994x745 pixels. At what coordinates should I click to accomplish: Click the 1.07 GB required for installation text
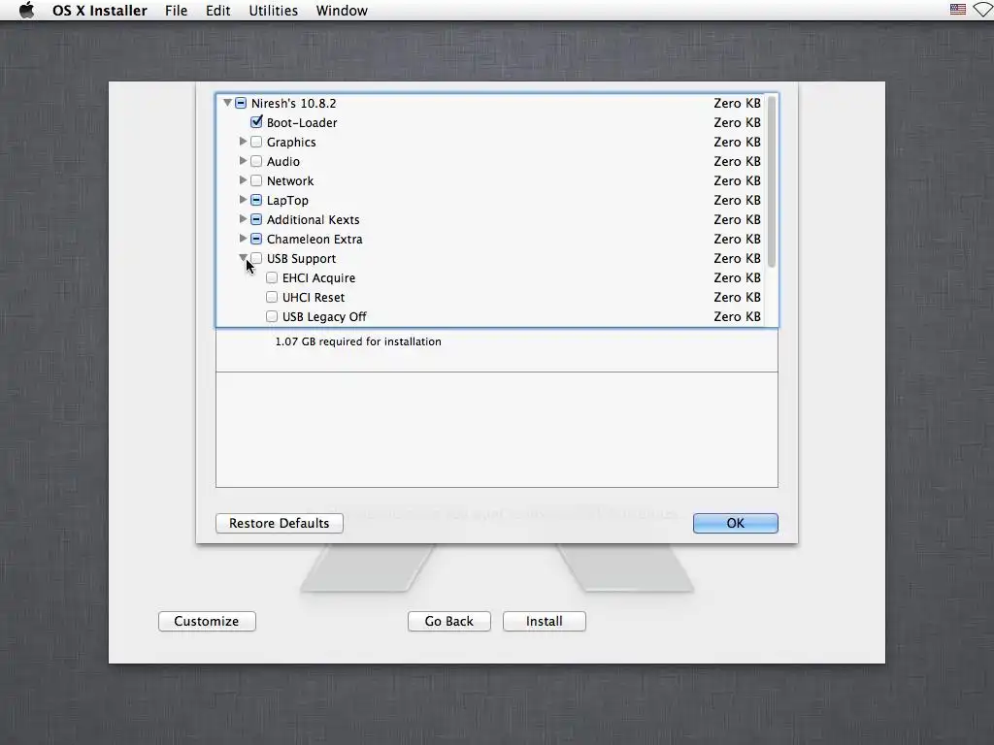[358, 341]
